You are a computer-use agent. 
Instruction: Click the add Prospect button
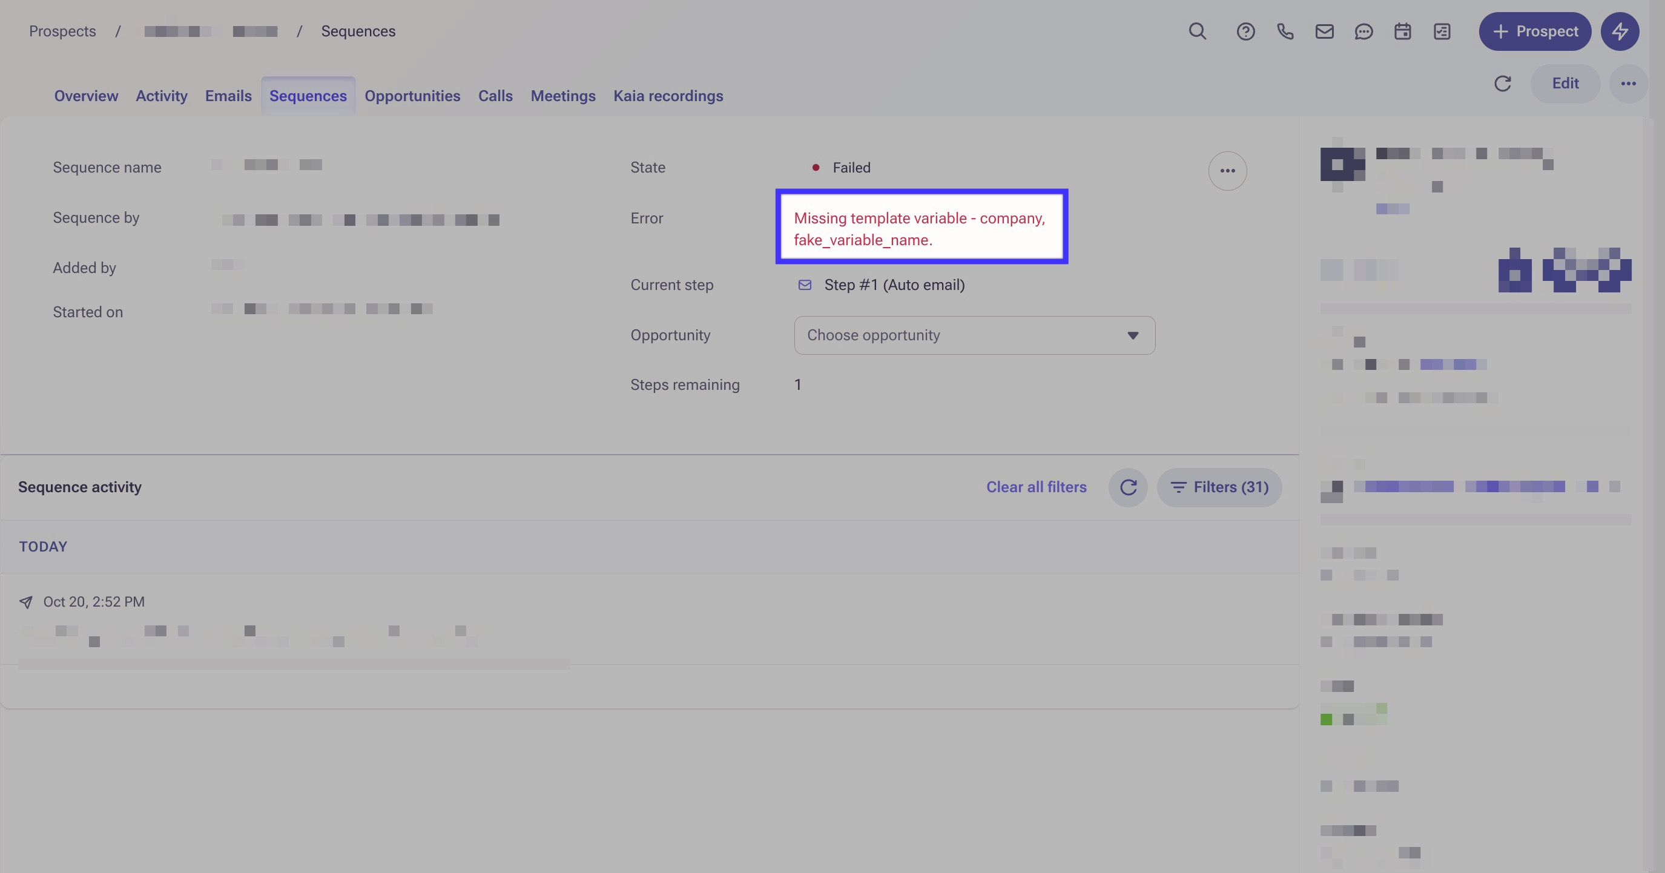[x=1534, y=31]
